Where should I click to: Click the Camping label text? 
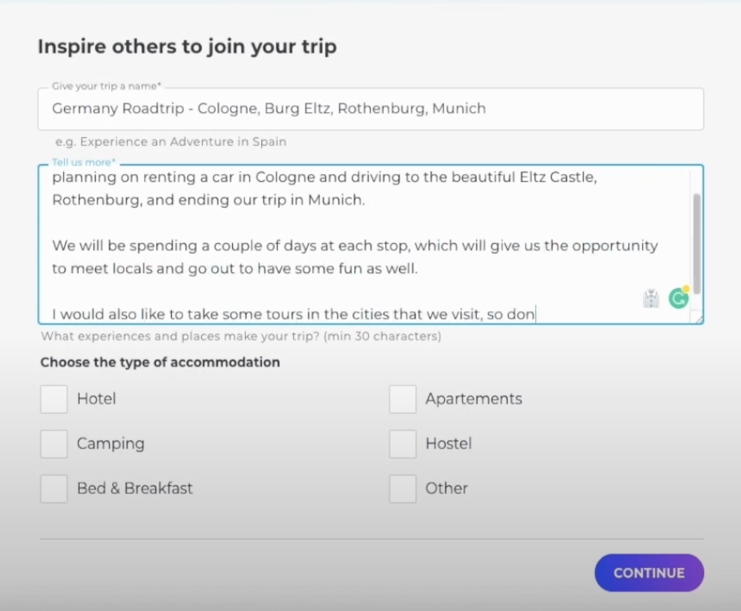point(111,444)
